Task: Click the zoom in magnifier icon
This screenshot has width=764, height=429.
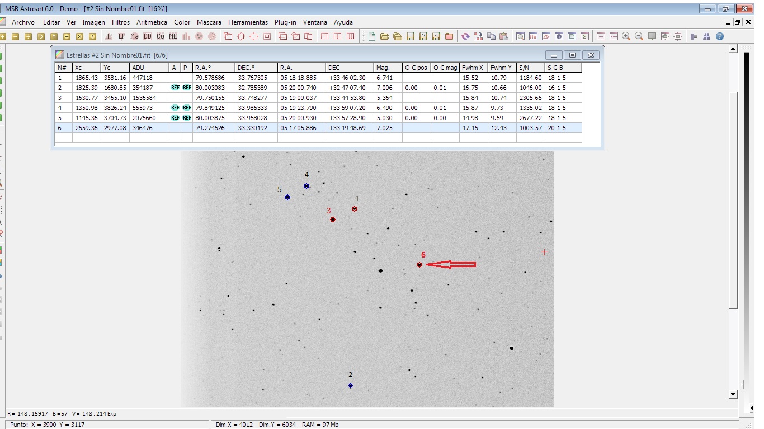Action: pyautogui.click(x=626, y=36)
